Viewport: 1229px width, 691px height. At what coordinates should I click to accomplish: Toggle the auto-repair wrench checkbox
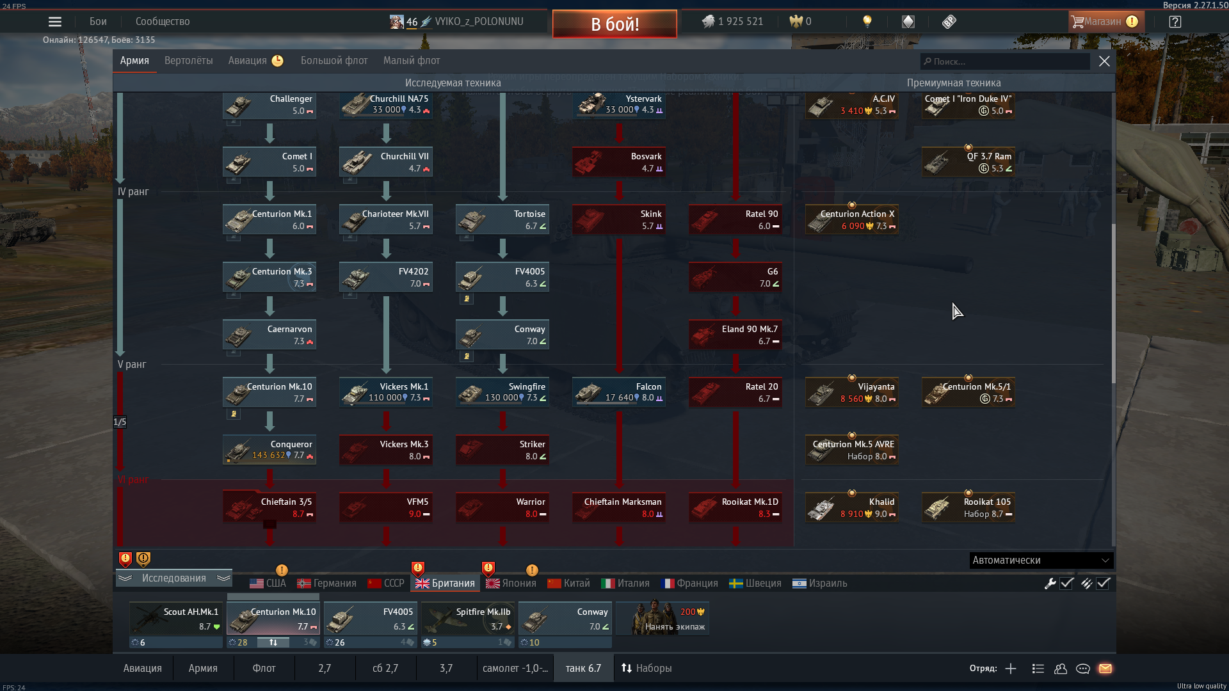tap(1066, 584)
